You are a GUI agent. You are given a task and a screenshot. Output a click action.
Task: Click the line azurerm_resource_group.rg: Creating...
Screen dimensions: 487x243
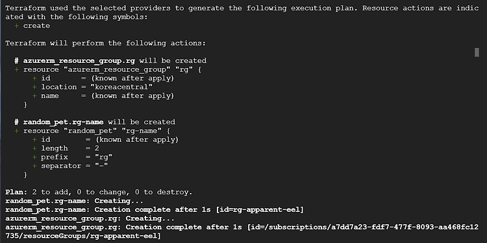coord(90,218)
